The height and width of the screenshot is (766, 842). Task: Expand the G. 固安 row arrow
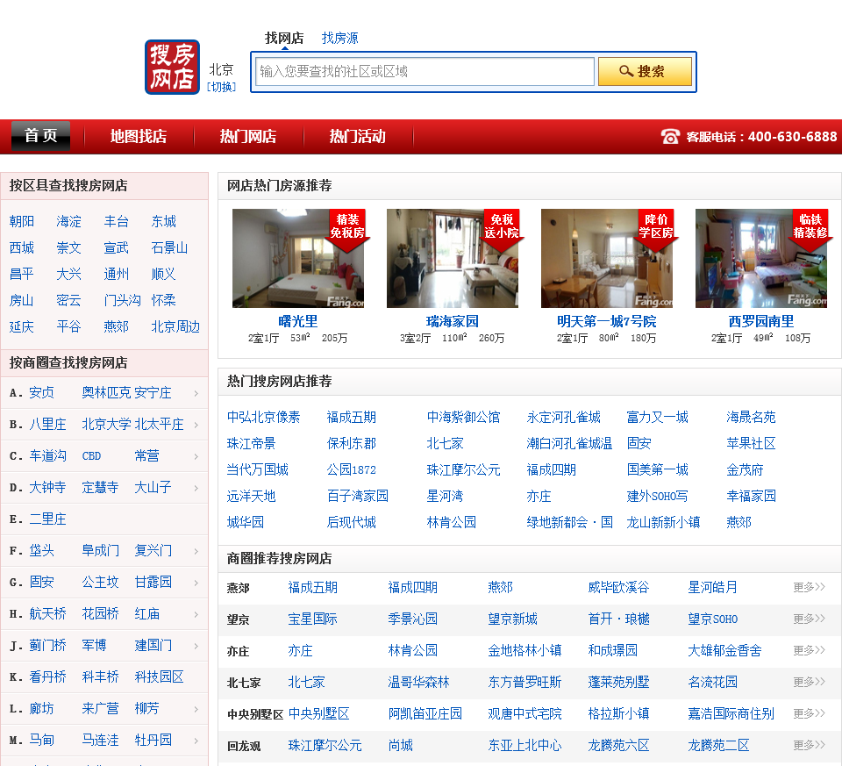(196, 583)
